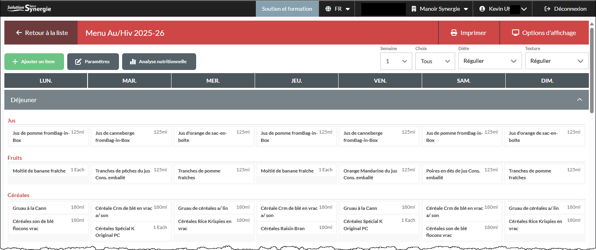Collapse the Déjeuner section chevron
Viewport: 596px width, 250px height.
[580, 100]
